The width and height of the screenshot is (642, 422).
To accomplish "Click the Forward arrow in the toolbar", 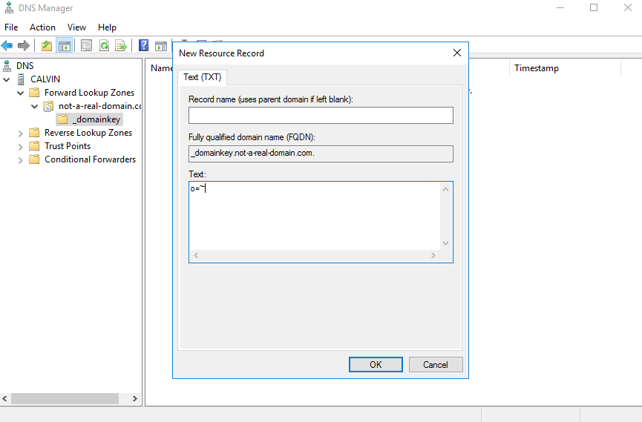I will (x=24, y=45).
